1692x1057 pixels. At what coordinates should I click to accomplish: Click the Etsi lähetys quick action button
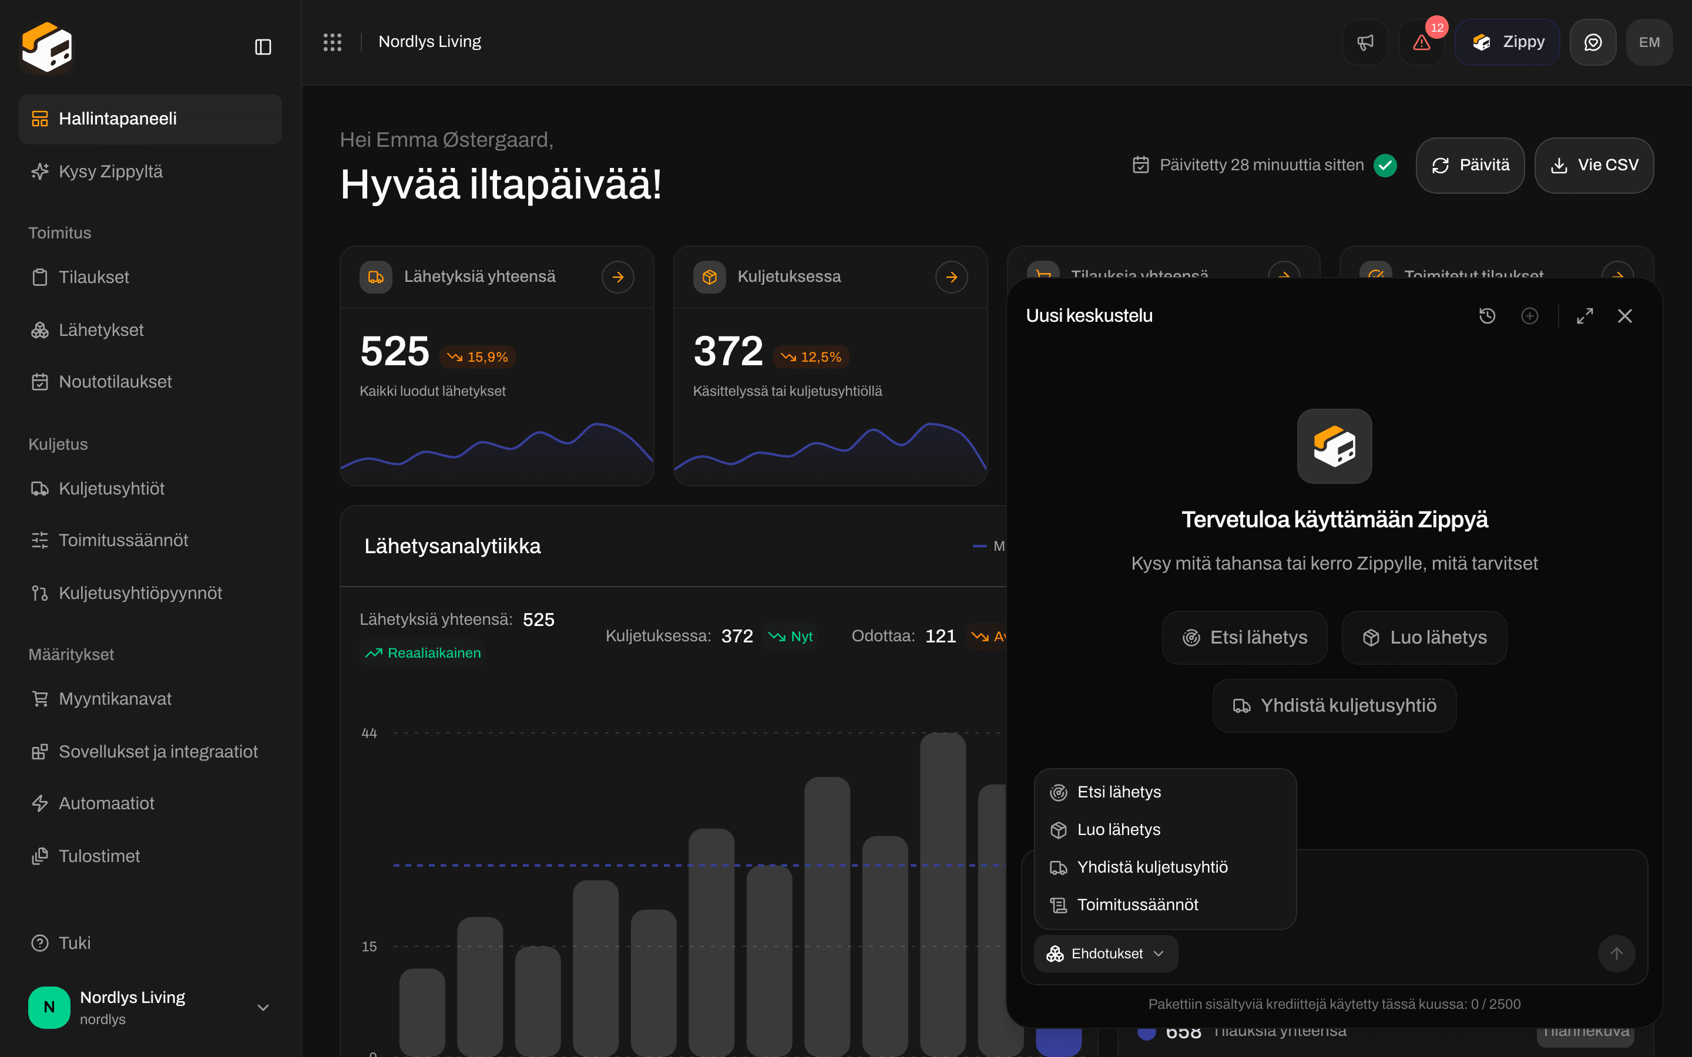point(1244,638)
